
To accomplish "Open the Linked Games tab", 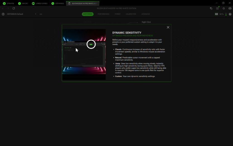I will [40, 3].
